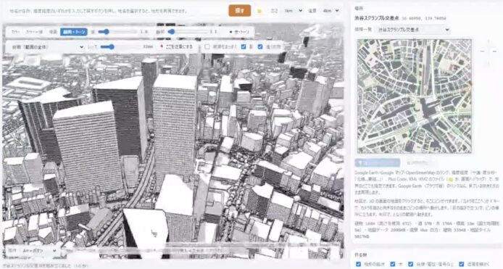Image resolution: width=503 pixels, height=269 pixels.
Task: Toggle the 道路を細かく roads checkbox
Action: click(x=461, y=264)
